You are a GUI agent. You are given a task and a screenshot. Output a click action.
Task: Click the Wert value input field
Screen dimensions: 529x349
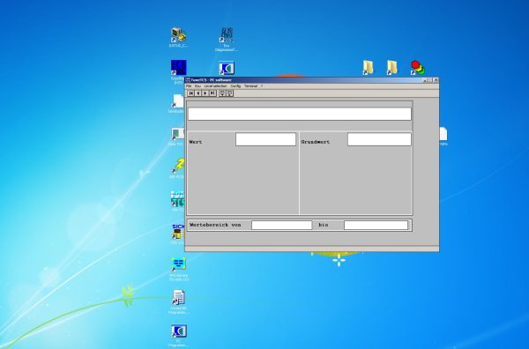[x=266, y=139]
